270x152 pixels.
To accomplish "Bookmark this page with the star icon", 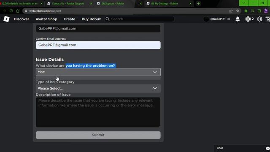I will pos(238,11).
